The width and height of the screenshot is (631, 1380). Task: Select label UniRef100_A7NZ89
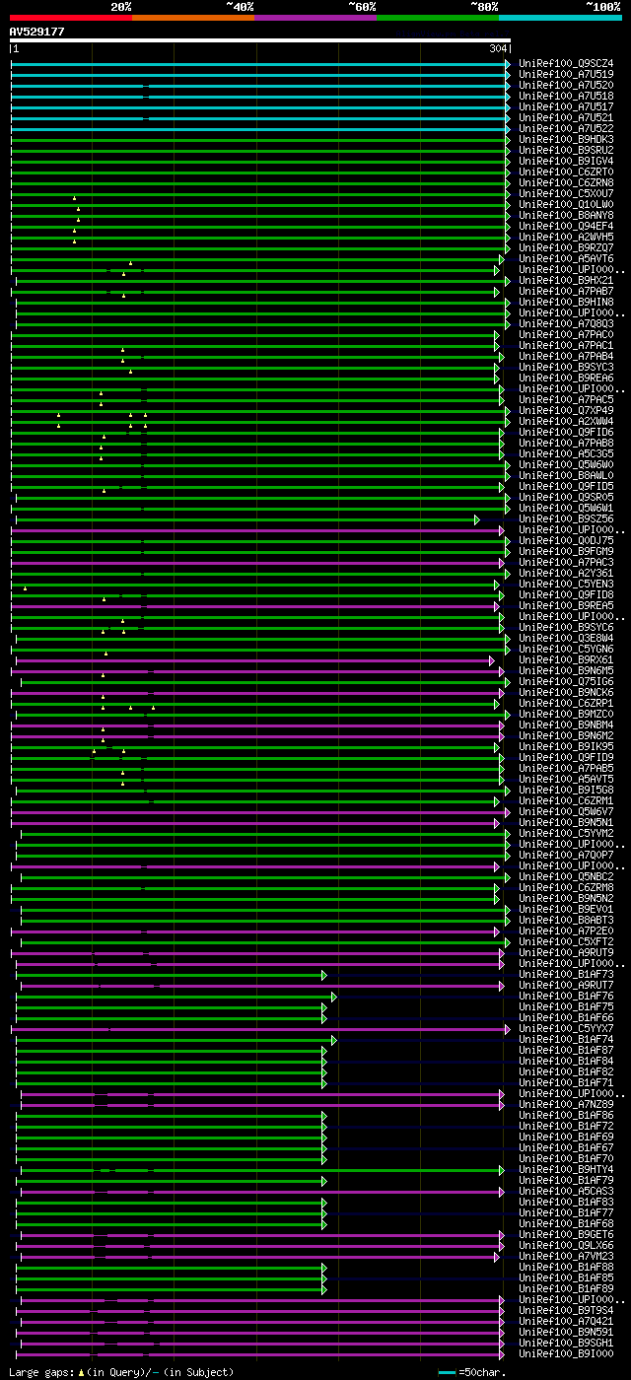[566, 1104]
